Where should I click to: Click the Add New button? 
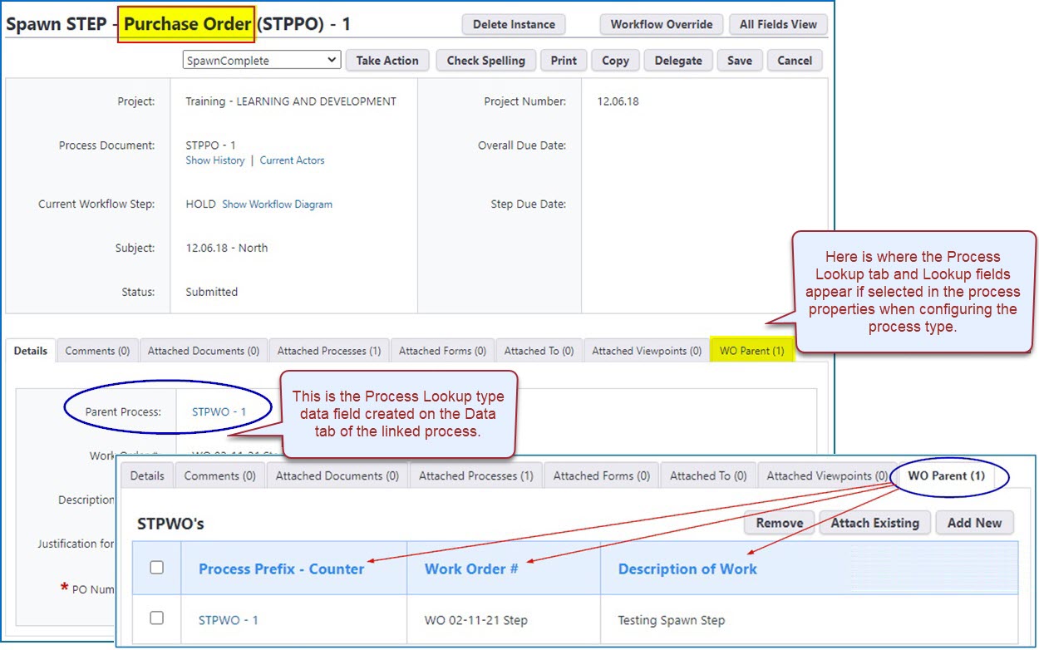(974, 523)
